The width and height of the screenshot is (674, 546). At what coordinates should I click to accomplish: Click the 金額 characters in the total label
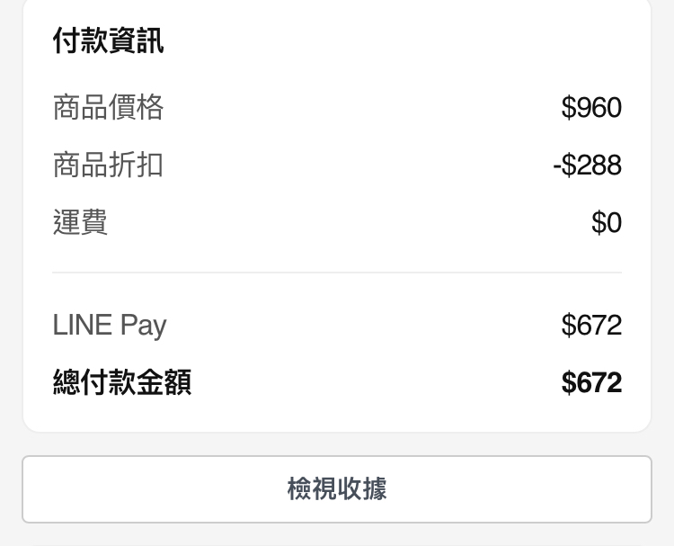(x=164, y=383)
